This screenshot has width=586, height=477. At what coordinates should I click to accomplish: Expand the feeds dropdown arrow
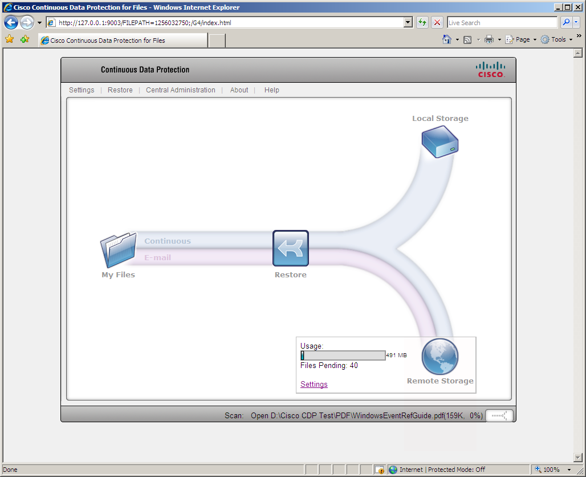pyautogui.click(x=478, y=40)
